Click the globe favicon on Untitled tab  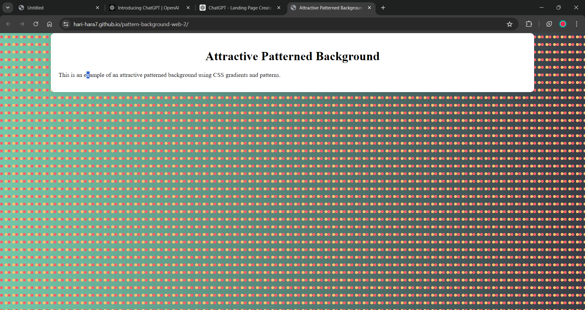point(21,8)
